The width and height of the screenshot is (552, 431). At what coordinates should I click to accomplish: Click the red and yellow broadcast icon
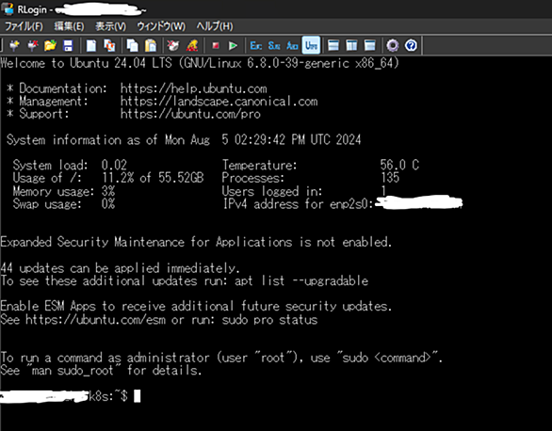pos(192,45)
